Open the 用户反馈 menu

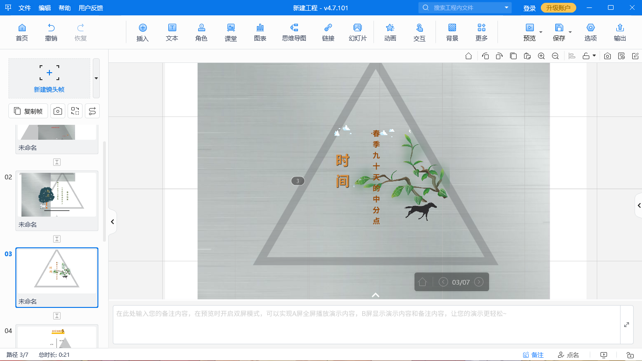click(x=91, y=8)
